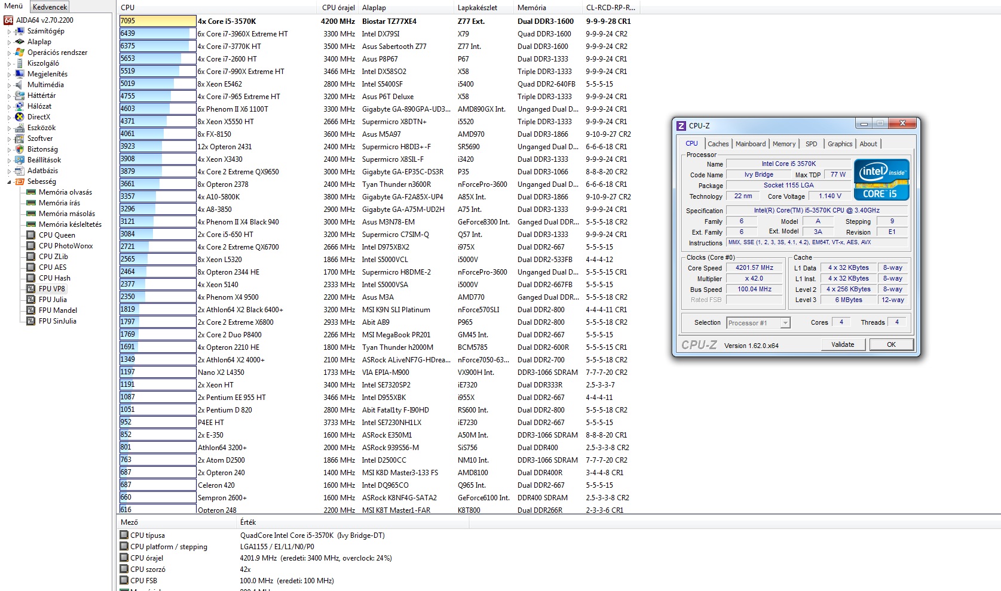Click the Validate button in CPU-Z
1001x591 pixels.
pyautogui.click(x=843, y=344)
